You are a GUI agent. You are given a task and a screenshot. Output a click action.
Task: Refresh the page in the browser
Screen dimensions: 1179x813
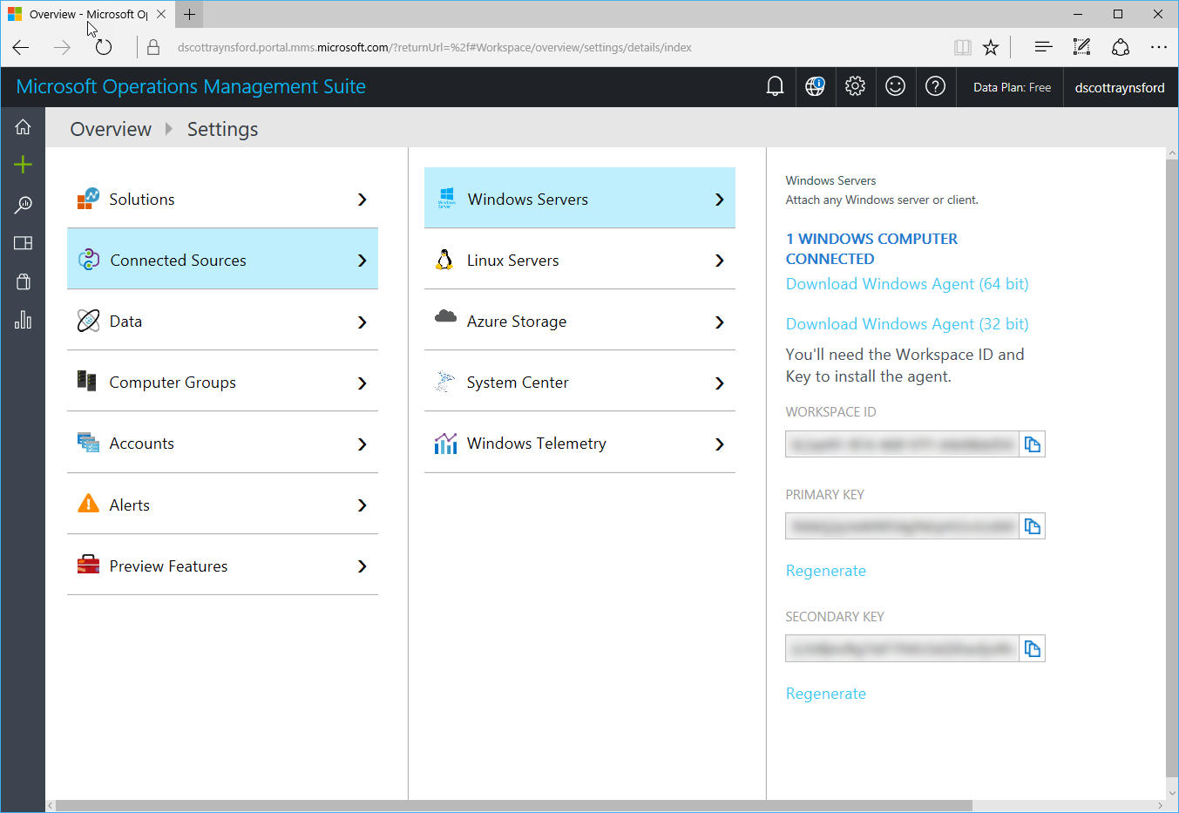[104, 47]
